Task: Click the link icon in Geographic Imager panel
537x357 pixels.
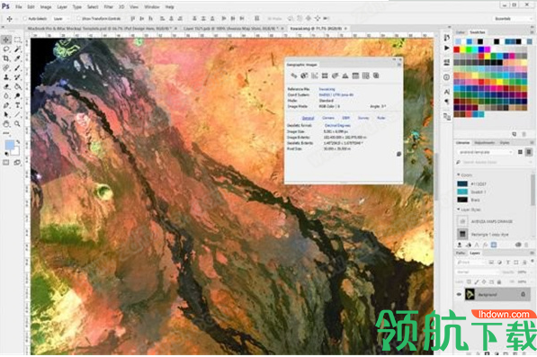Action: click(294, 76)
